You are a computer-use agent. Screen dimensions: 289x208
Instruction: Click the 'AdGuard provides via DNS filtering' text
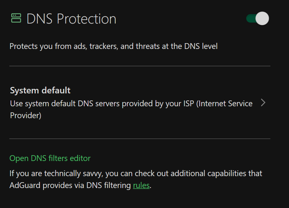pyautogui.click(x=71, y=186)
